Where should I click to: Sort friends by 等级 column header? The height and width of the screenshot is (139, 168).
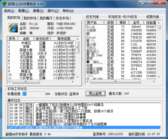click(123, 22)
